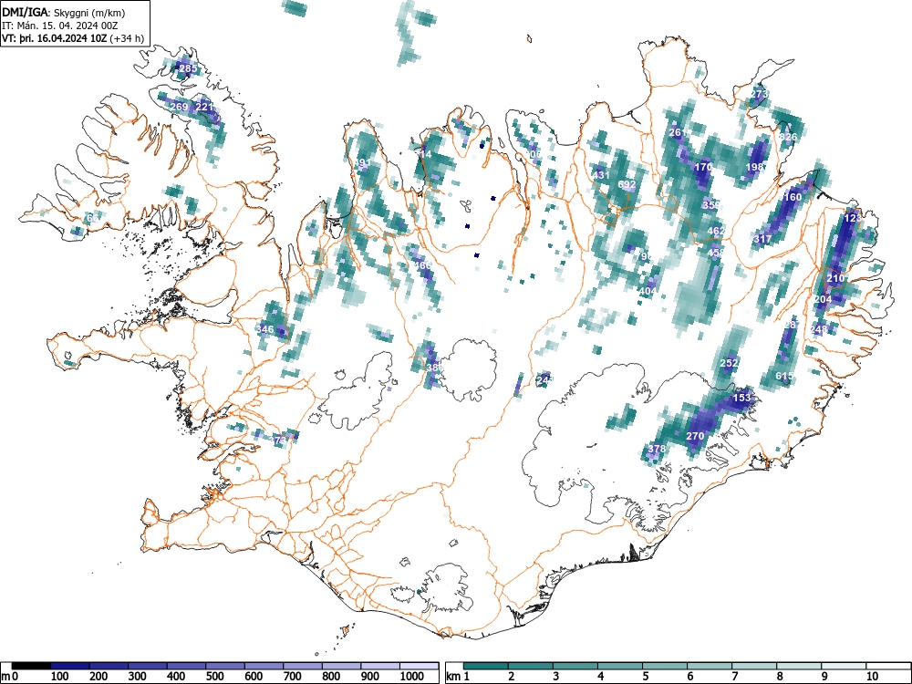Click the 221 visibility value on the map
This screenshot has height=684, width=912.
pos(204,107)
